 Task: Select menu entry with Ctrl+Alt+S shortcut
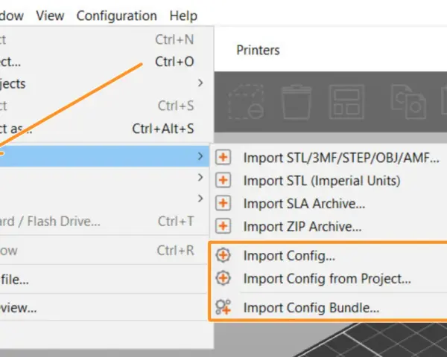[x=104, y=129]
